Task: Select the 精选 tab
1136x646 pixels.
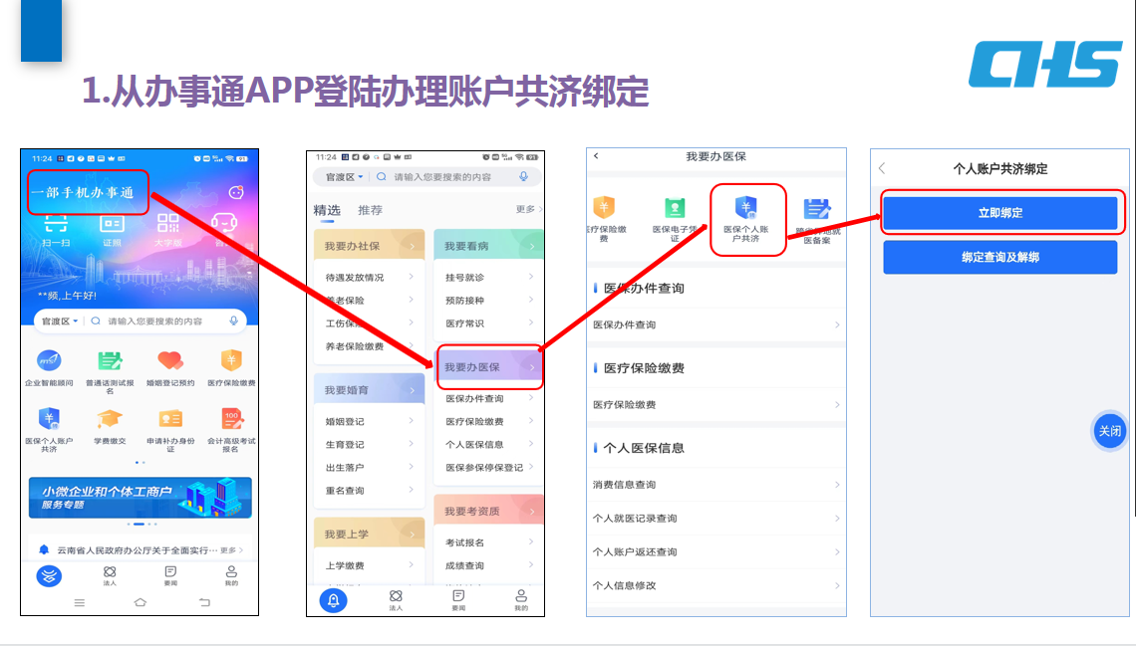Action: coord(327,210)
